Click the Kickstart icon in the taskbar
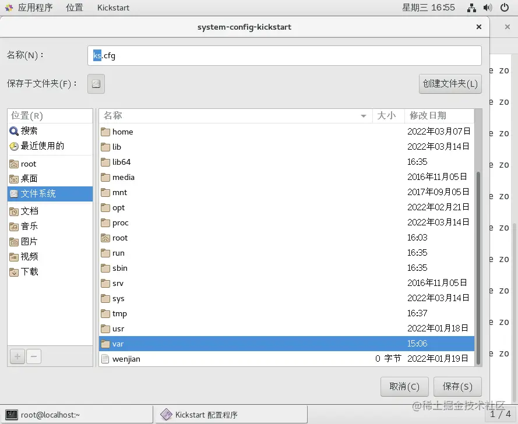518x424 pixels. click(166, 415)
